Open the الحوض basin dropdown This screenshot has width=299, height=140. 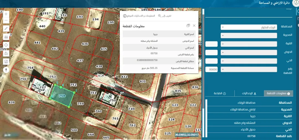(x=249, y=52)
